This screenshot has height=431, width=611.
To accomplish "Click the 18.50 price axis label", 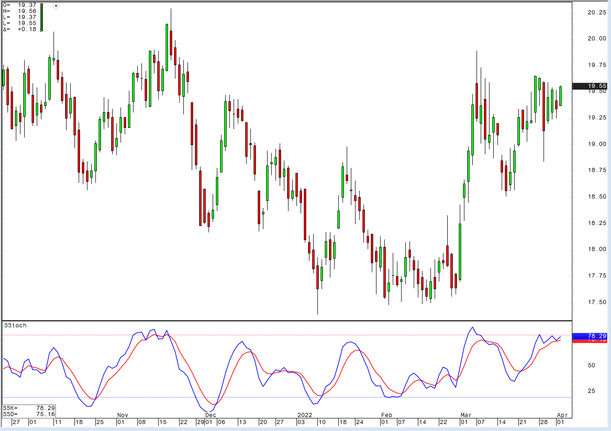I will (597, 197).
